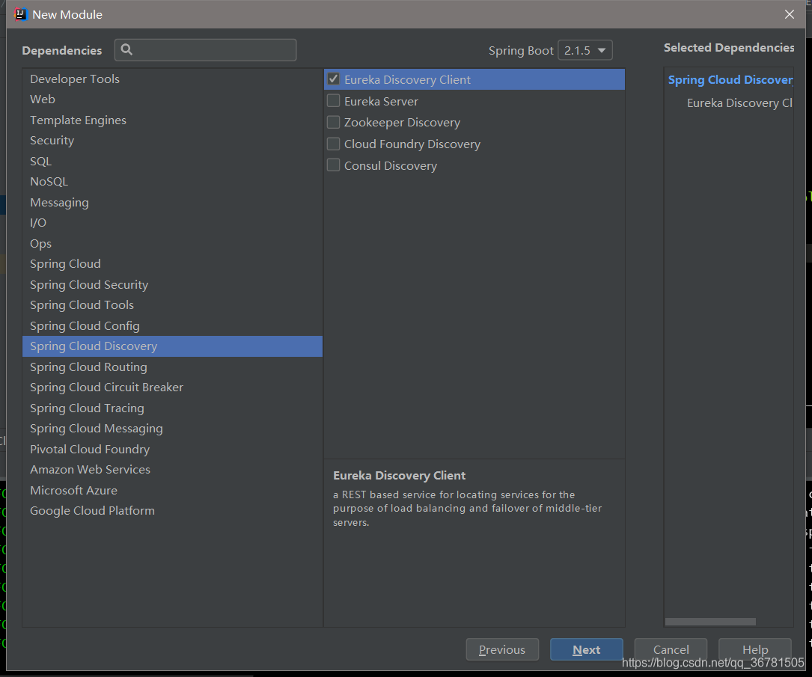The image size is (812, 677).
Task: Open Template Engines category
Action: pyautogui.click(x=172, y=120)
